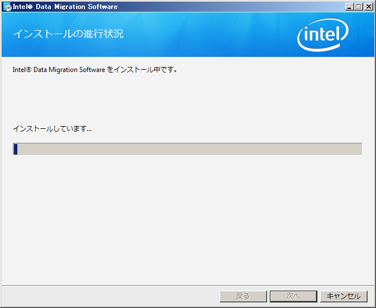
Task: Maximize the installer window
Action: (x=359, y=7)
